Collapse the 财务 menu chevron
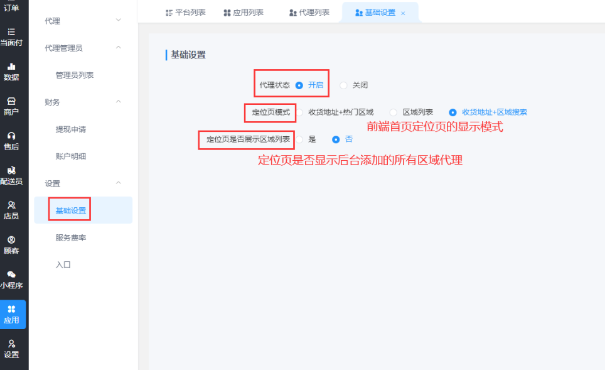Image resolution: width=605 pixels, height=370 pixels. coord(119,101)
